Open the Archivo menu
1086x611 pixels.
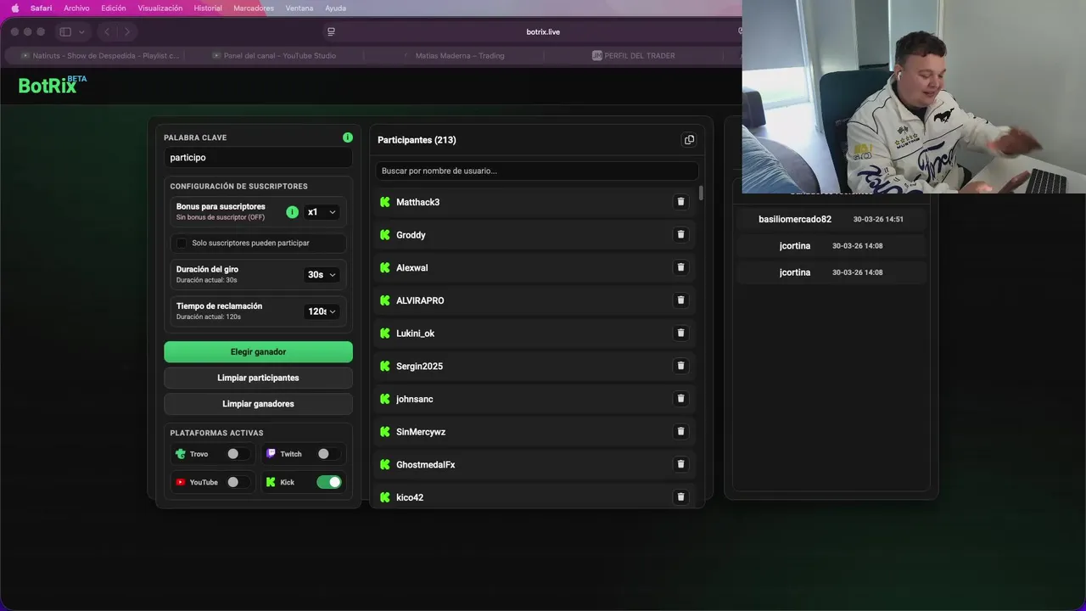tap(76, 8)
